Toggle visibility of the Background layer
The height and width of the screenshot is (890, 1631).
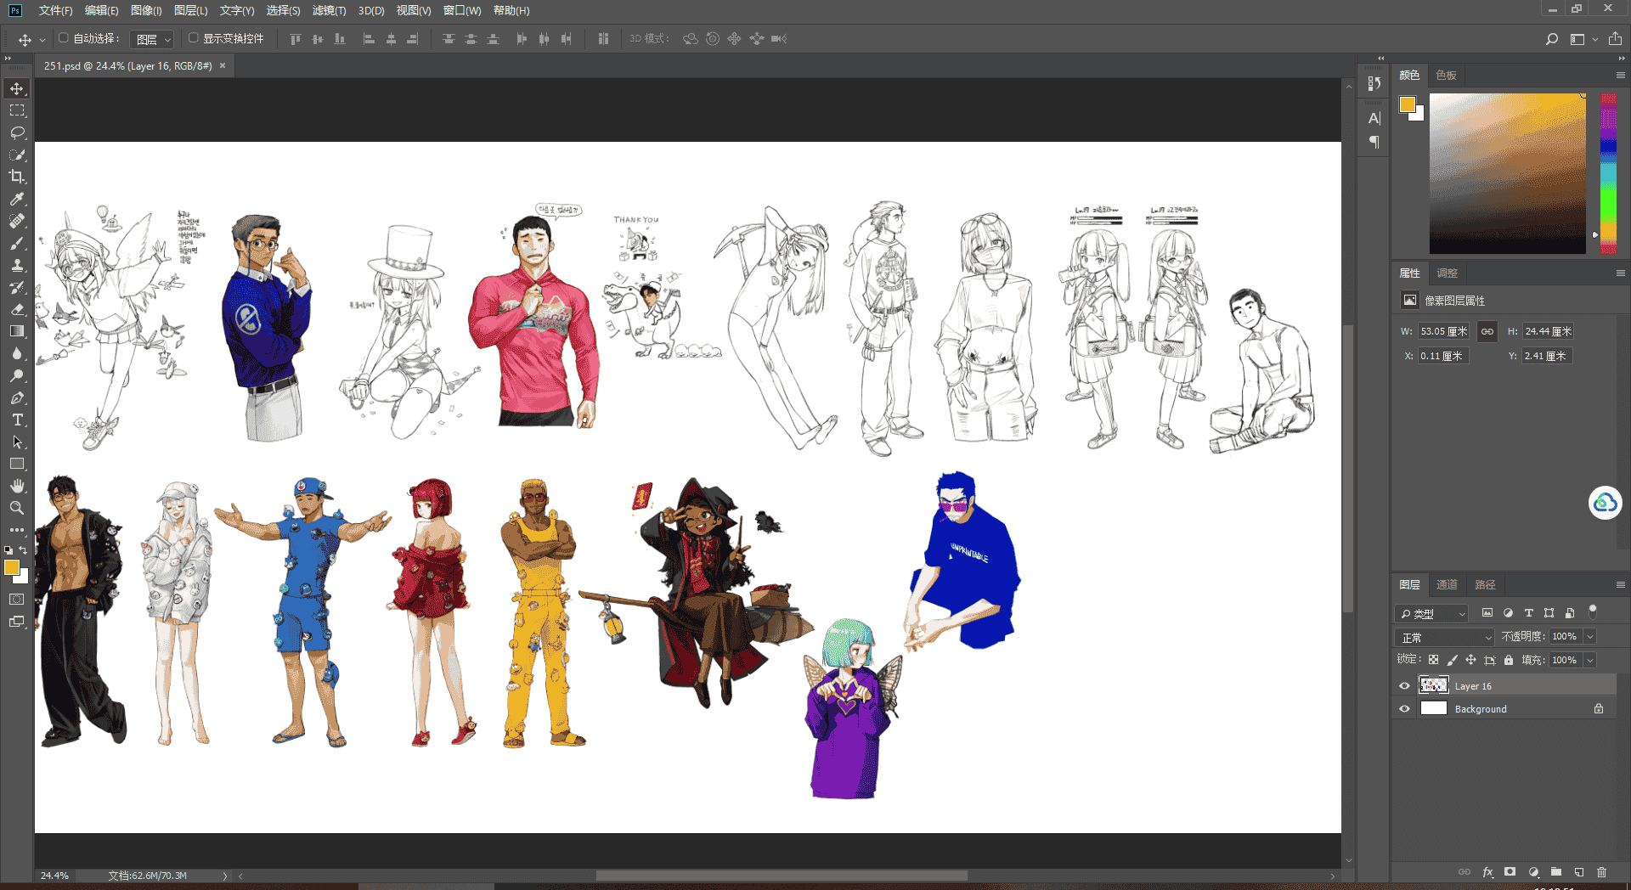coord(1404,709)
